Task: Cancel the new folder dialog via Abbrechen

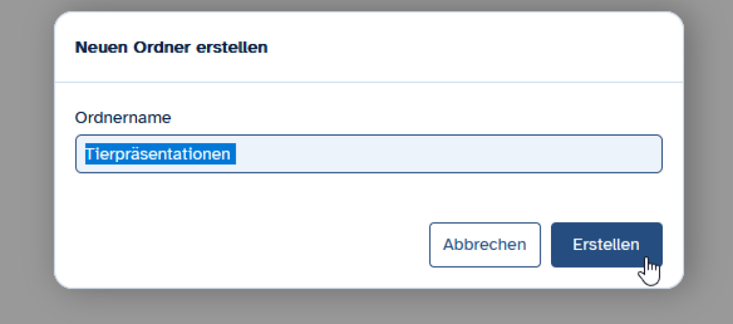Action: [x=484, y=245]
